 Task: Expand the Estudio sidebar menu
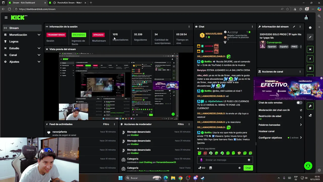point(22,48)
